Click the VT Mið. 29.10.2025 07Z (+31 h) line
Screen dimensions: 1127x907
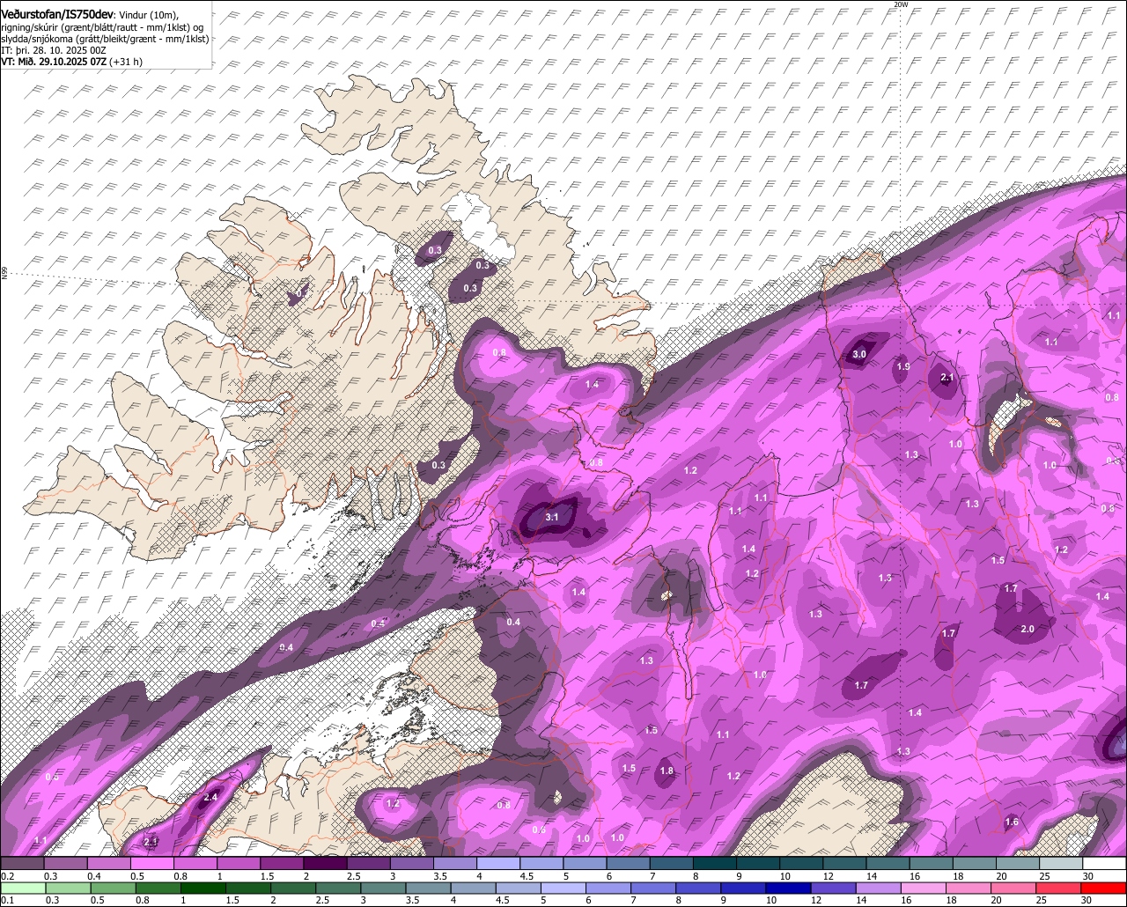click(x=71, y=62)
